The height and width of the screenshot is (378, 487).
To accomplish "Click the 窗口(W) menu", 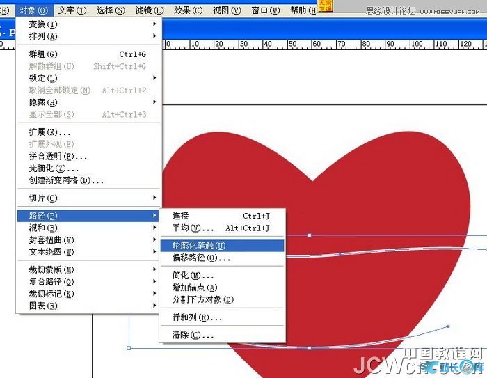I will click(265, 10).
